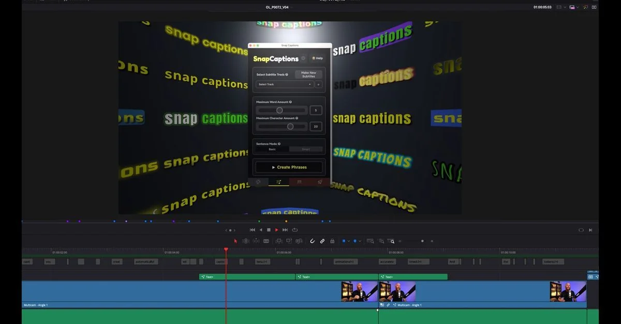Select the third green Text+ clip
The image size is (621, 324).
pos(413,277)
